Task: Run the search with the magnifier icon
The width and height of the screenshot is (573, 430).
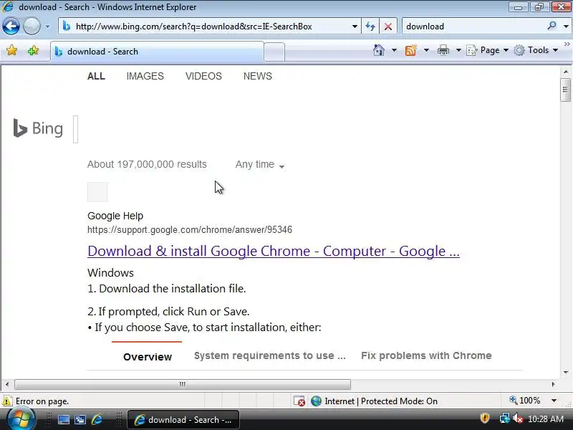Action: 552,26
